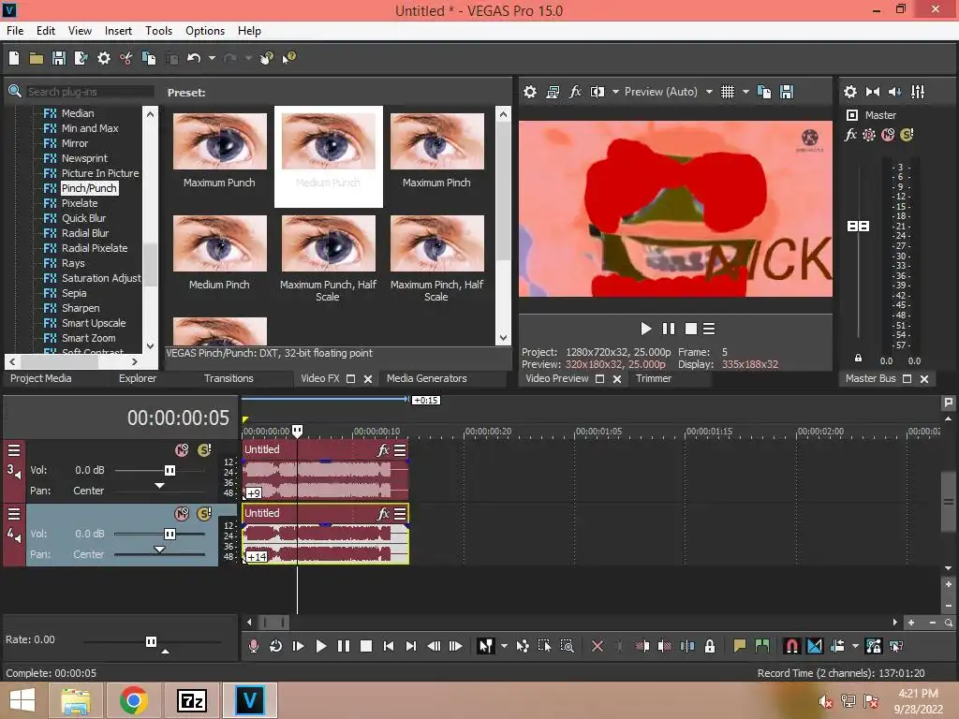Toggle Enable Snapping magnet icon

(x=791, y=646)
